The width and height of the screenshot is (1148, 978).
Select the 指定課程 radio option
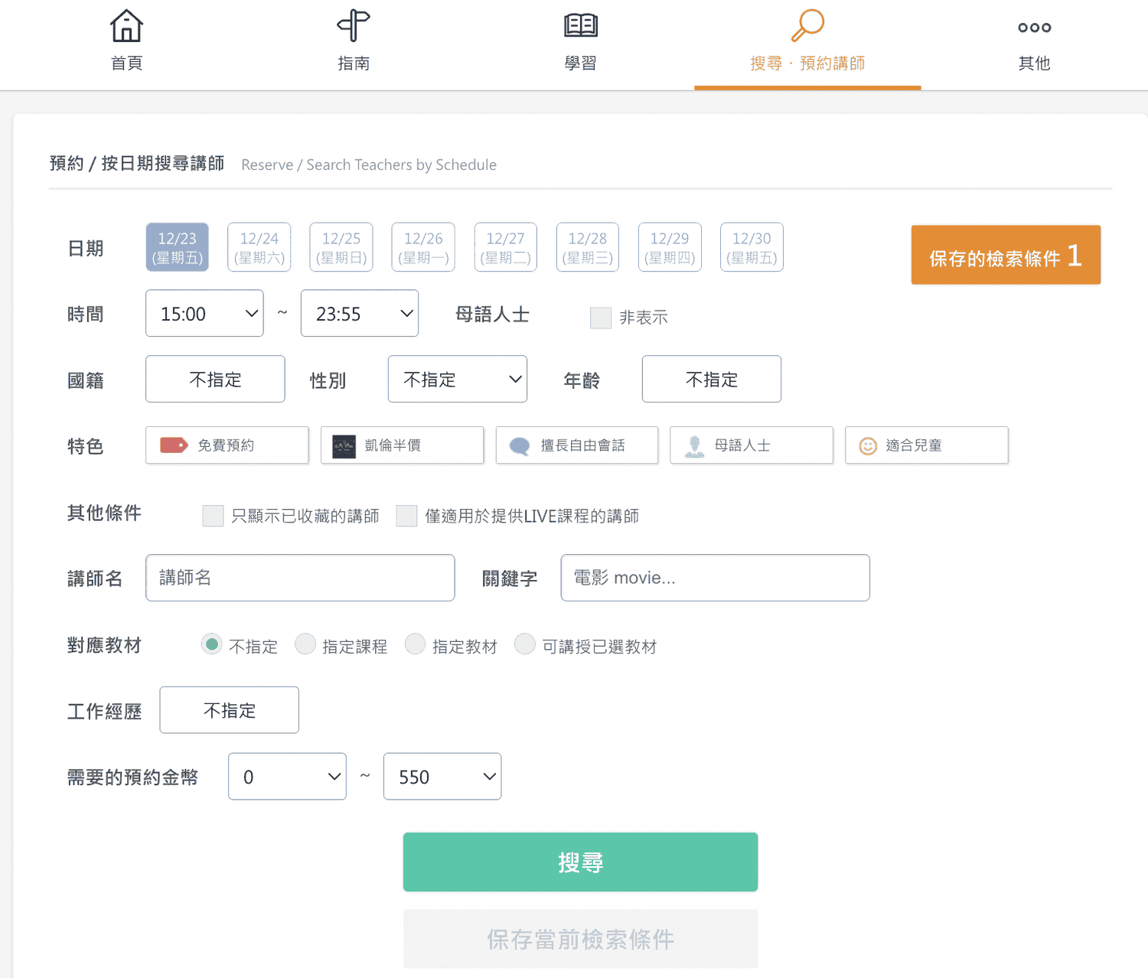pos(305,644)
